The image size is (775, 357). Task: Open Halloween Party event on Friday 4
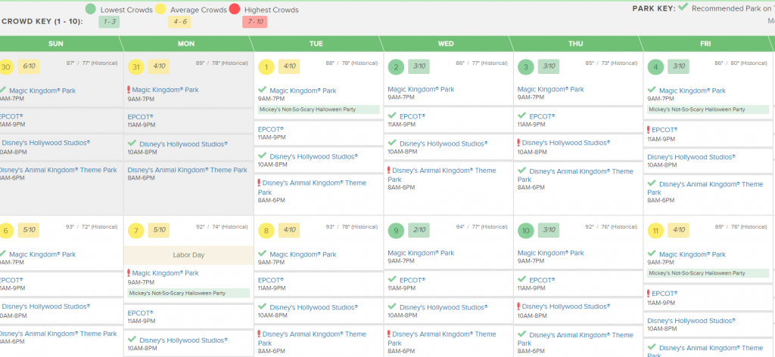[x=708, y=109]
